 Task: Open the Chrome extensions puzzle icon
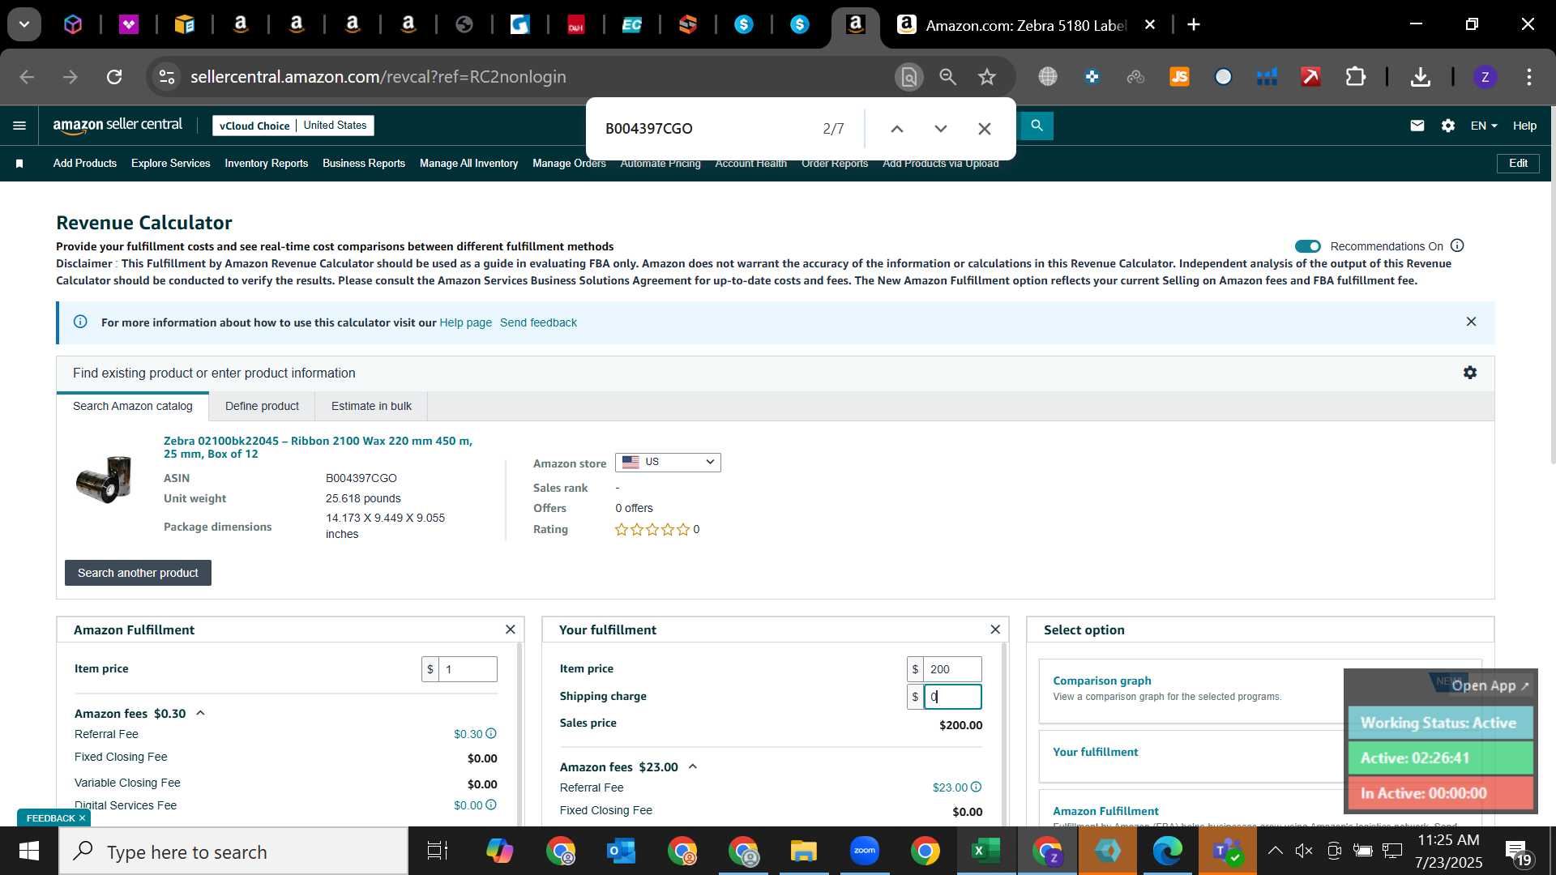pyautogui.click(x=1355, y=77)
